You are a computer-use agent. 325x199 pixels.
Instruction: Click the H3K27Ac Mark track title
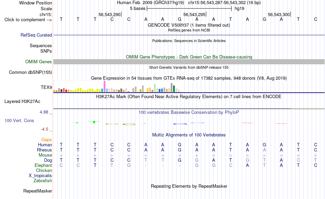[189, 96]
